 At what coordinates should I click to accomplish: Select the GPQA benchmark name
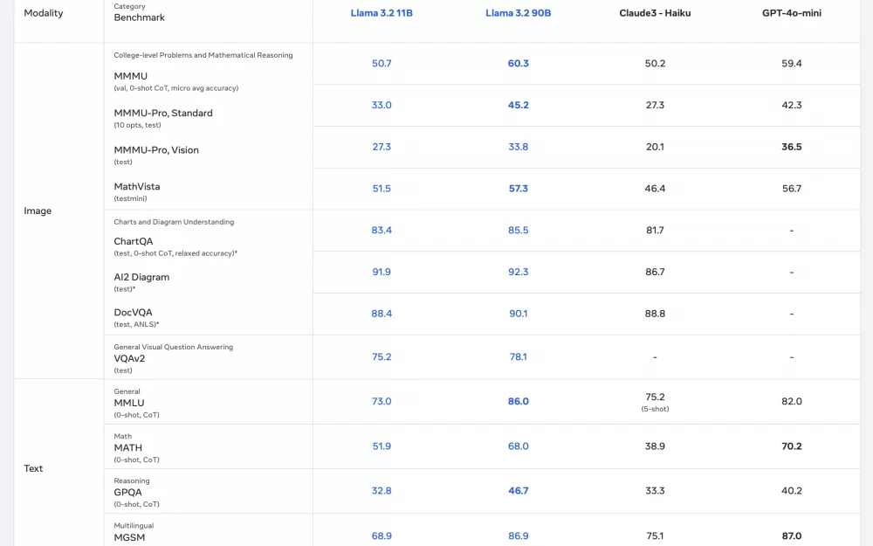coord(127,492)
